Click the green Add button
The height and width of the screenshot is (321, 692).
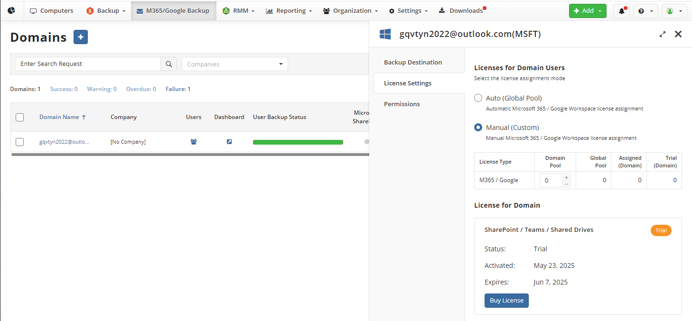588,10
